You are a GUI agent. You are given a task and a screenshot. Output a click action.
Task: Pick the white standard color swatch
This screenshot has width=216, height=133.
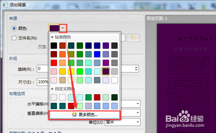(x=114, y=80)
